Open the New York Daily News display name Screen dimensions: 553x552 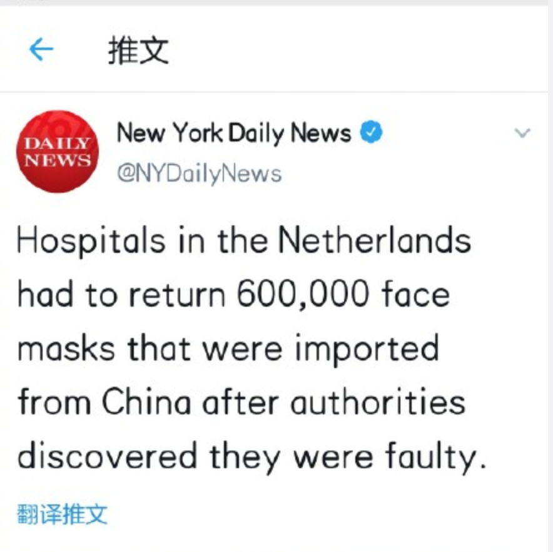tap(234, 133)
